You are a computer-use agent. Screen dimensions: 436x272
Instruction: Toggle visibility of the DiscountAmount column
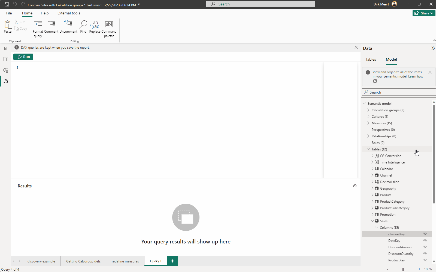pos(425,247)
